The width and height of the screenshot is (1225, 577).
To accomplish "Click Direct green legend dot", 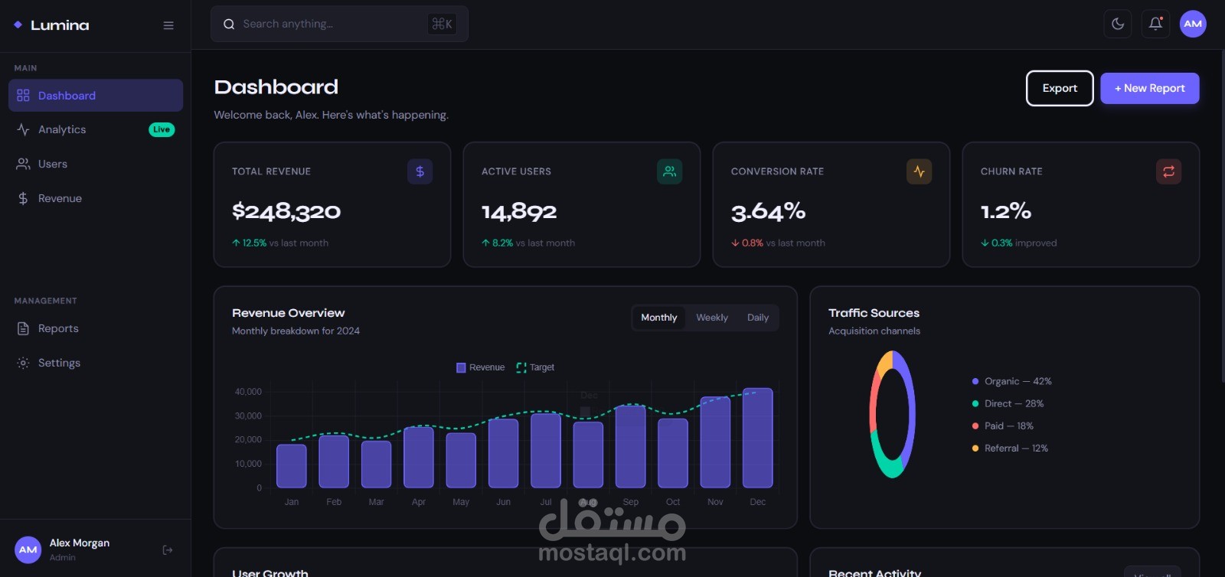I will [x=975, y=403].
